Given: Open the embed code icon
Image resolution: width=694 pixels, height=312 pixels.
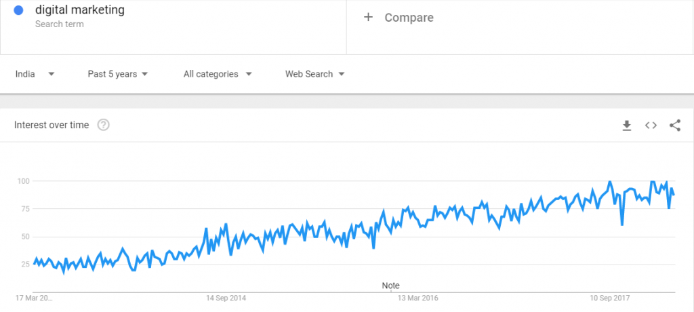Looking at the screenshot, I should [x=651, y=125].
